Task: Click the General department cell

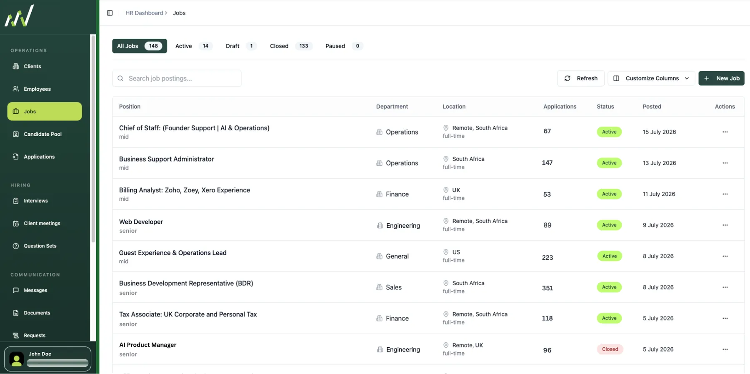Action: click(392, 256)
